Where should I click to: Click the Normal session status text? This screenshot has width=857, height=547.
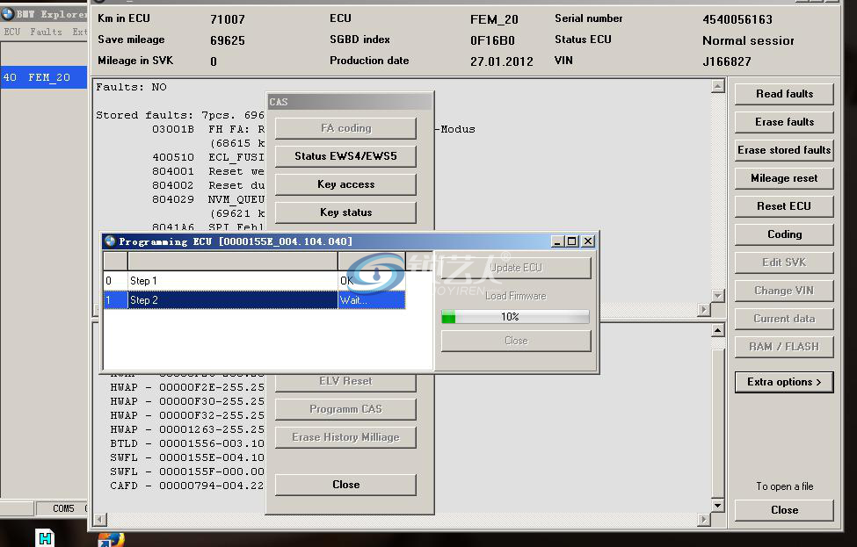pyautogui.click(x=748, y=40)
